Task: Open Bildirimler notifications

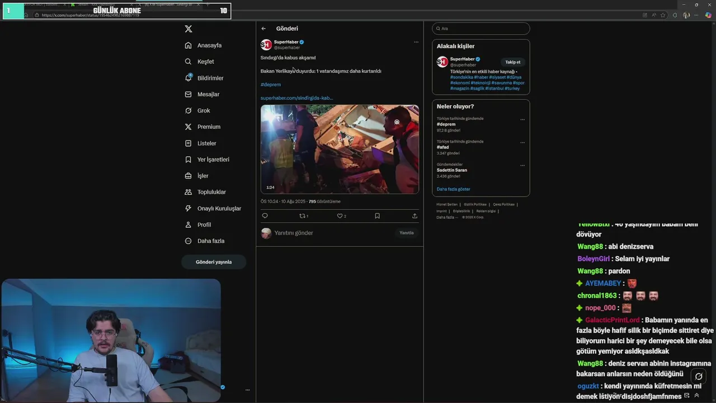Action: pos(204,78)
